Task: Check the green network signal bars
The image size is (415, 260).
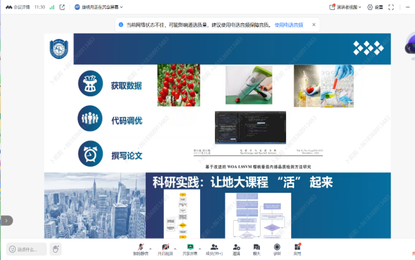Action: (x=52, y=7)
